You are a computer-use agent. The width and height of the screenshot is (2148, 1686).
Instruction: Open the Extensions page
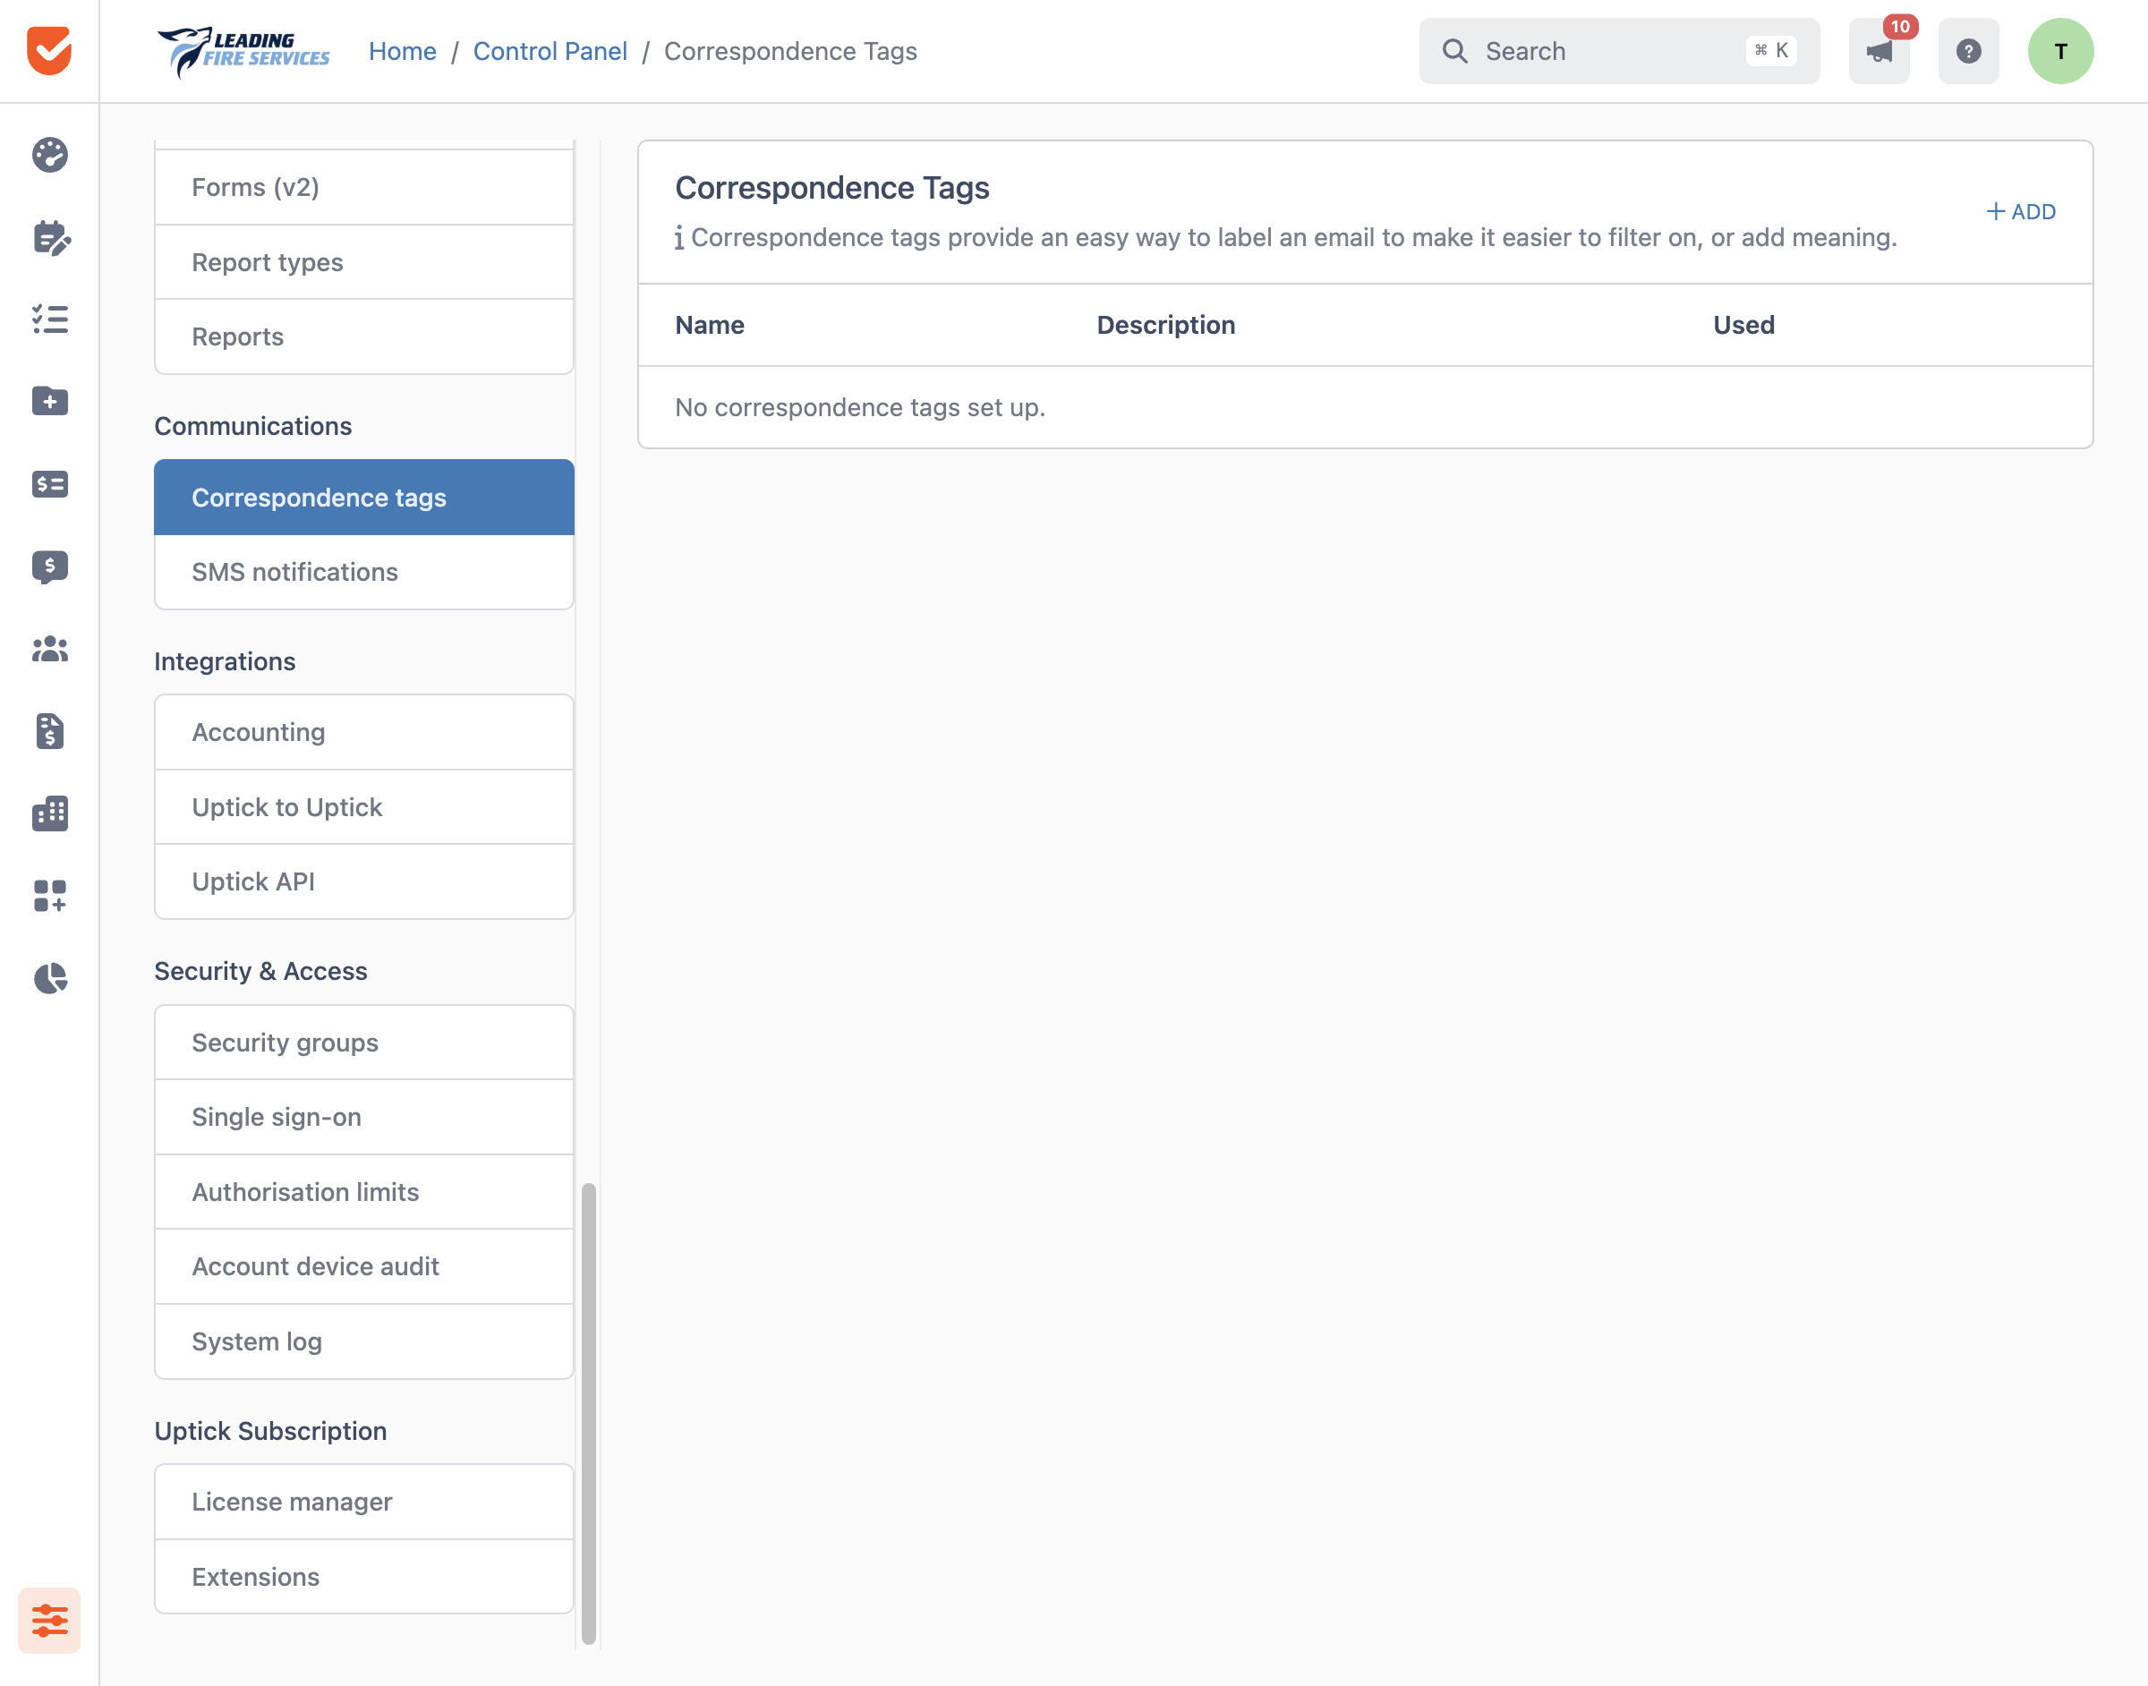(364, 1578)
